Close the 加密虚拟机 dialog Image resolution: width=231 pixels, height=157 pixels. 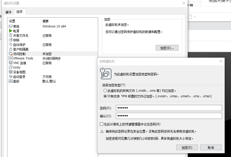(221, 61)
